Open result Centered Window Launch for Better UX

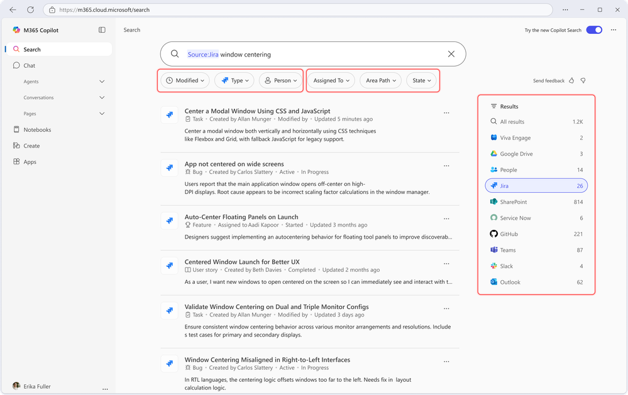(242, 262)
